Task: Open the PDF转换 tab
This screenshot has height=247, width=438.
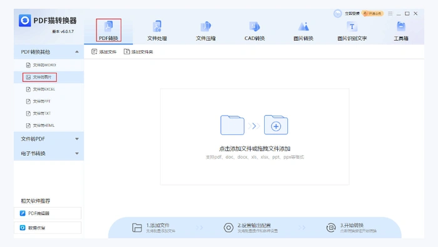Action: (x=108, y=31)
